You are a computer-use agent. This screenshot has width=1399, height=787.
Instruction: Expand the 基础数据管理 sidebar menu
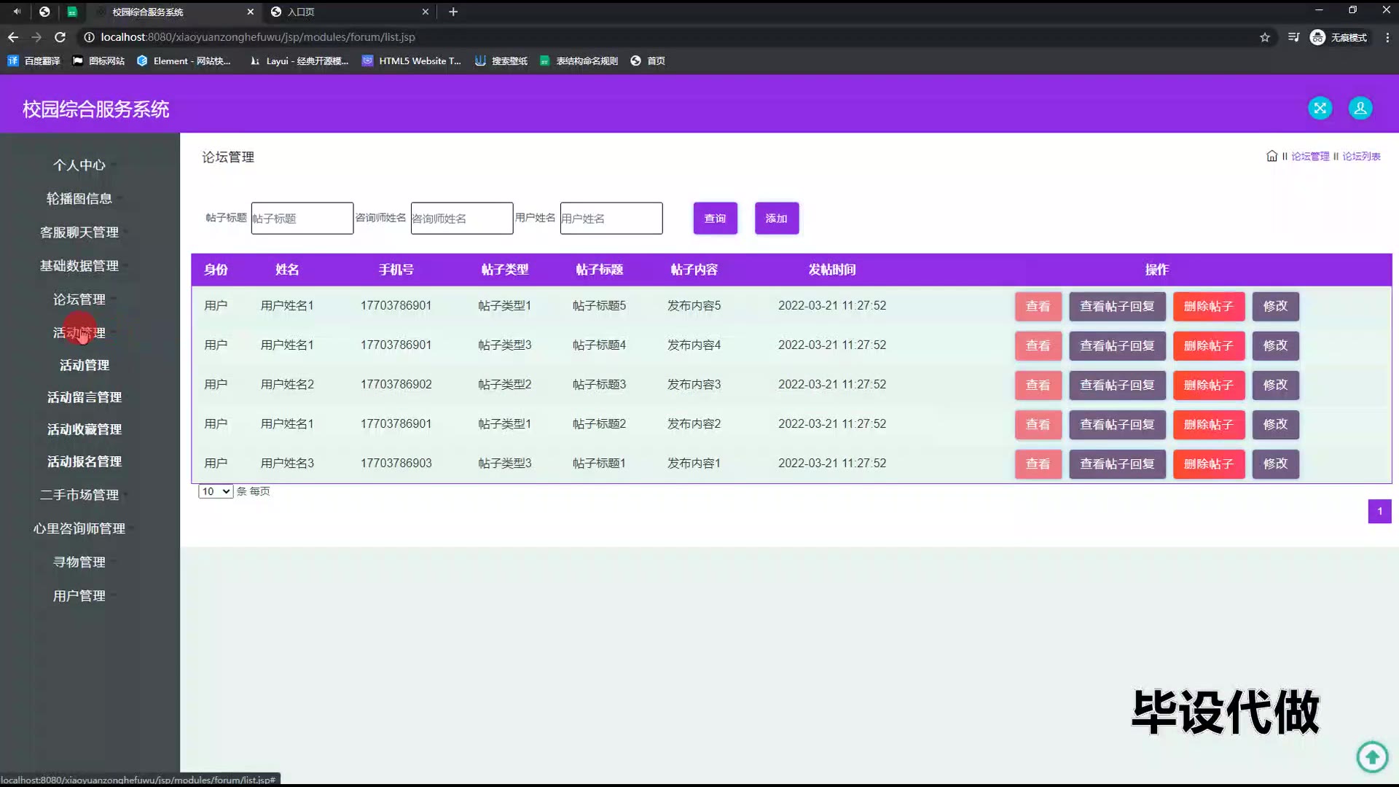pos(79,266)
